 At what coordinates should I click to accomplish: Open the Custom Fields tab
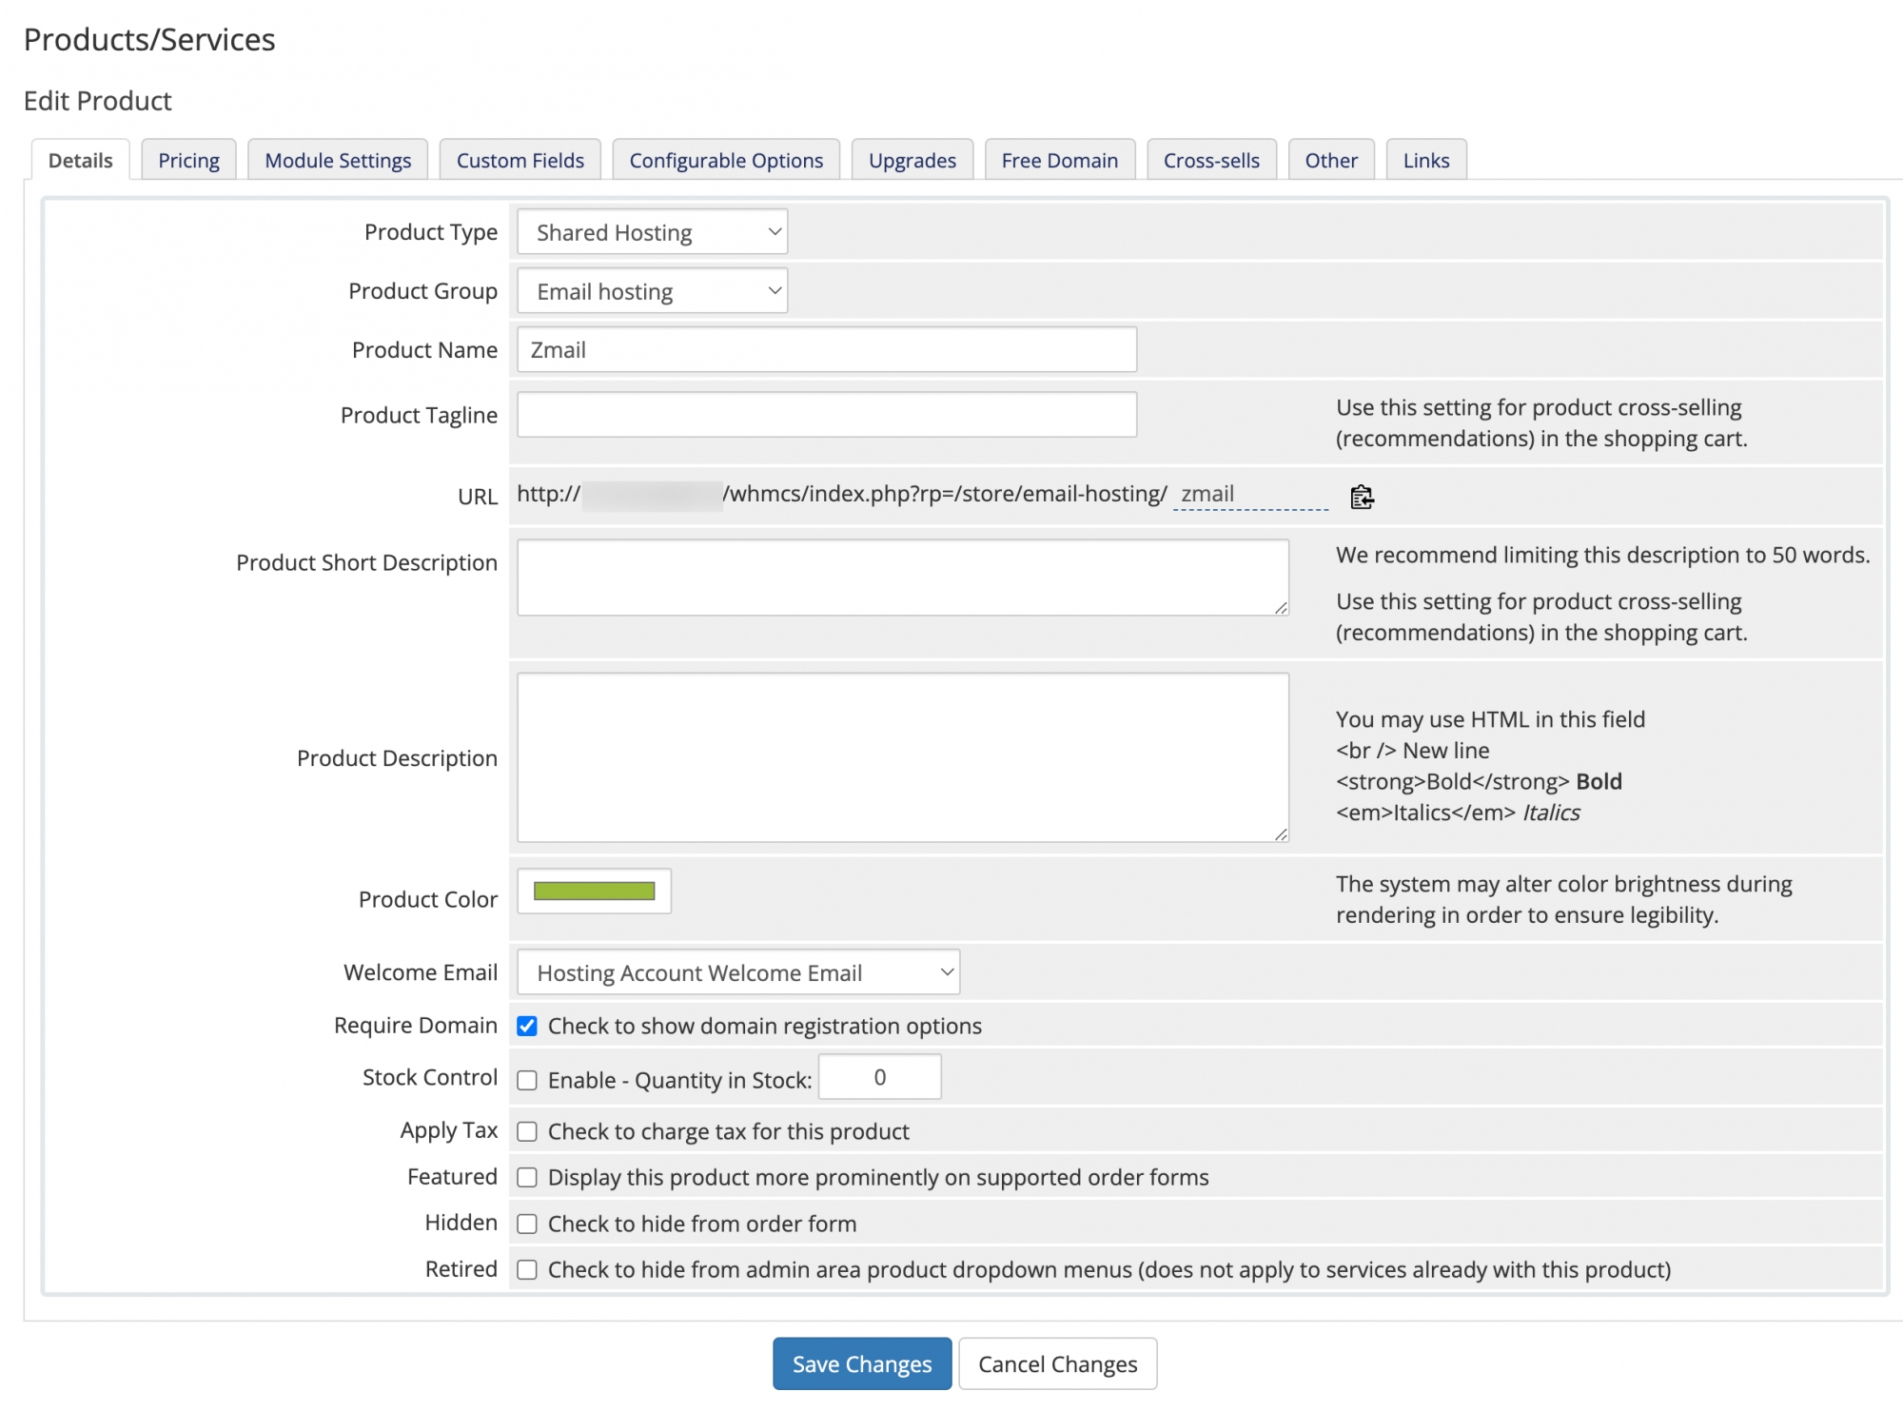[520, 160]
